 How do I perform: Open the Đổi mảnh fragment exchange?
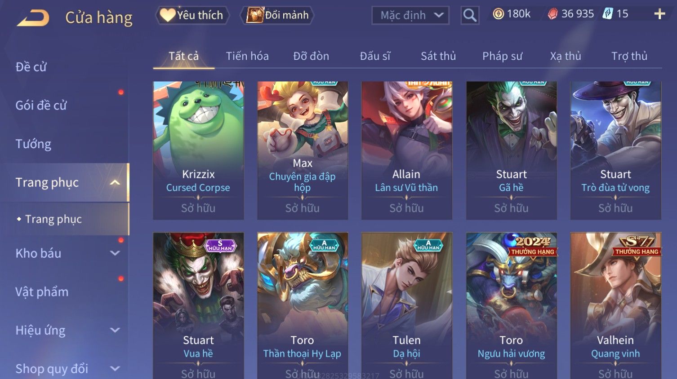pos(277,15)
